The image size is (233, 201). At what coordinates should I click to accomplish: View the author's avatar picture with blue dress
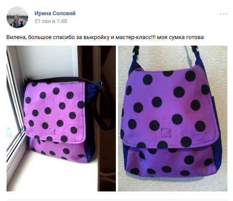point(17,17)
